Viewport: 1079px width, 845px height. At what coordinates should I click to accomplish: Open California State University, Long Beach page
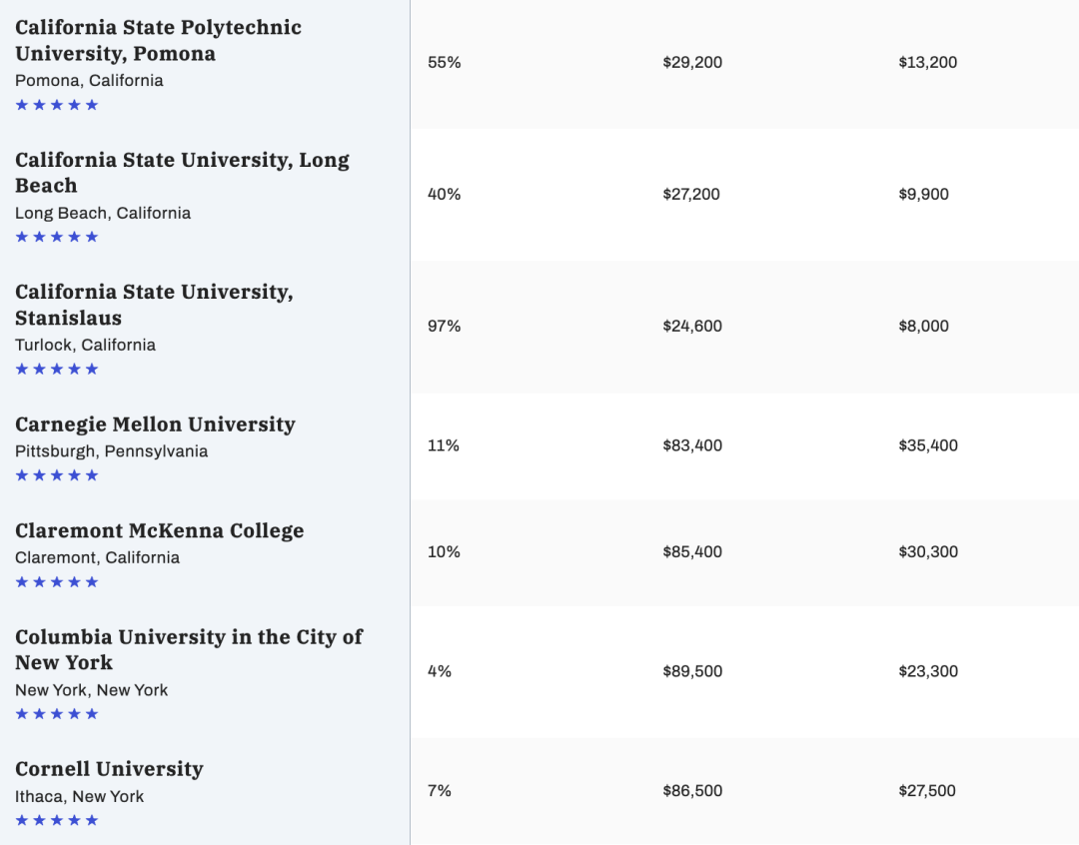pos(183,172)
